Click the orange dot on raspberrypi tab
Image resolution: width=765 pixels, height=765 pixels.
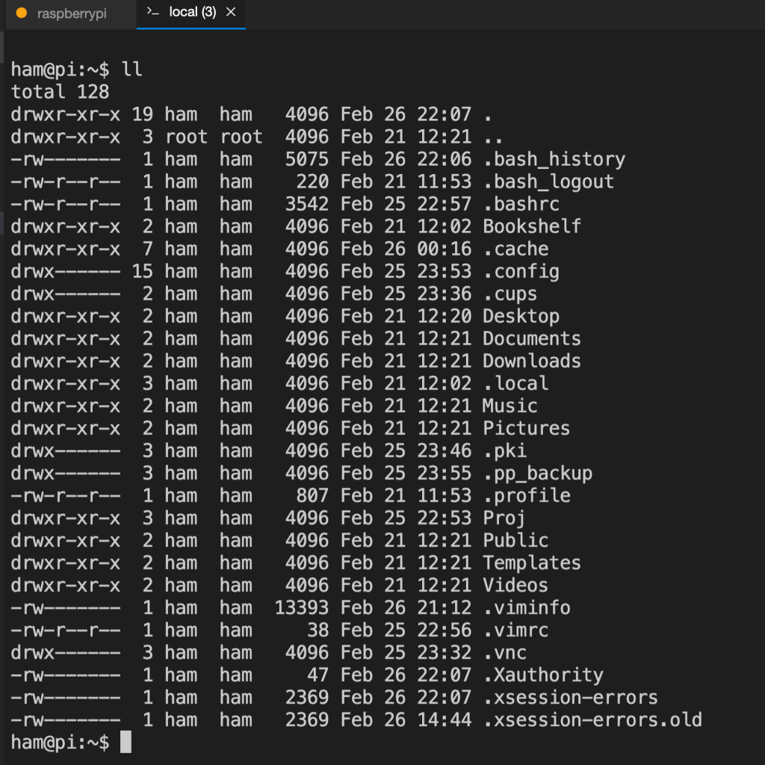tap(22, 13)
